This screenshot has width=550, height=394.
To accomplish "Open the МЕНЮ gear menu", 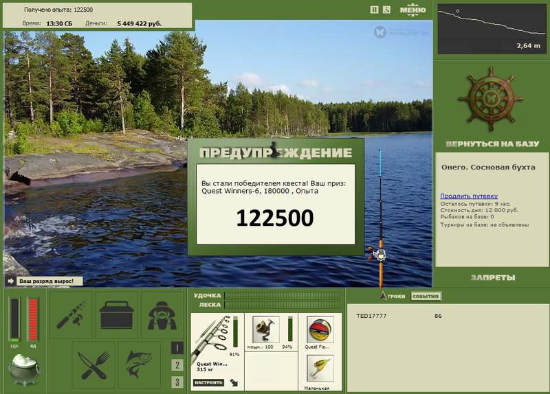I will pos(412,10).
